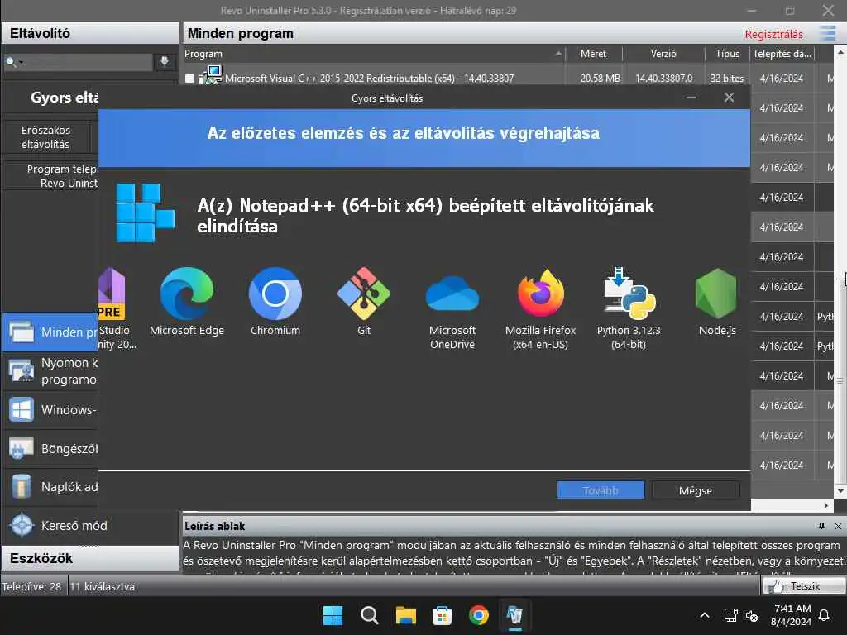The height and width of the screenshot is (635, 847).
Task: Open Google Chrome from taskbar
Action: click(479, 615)
